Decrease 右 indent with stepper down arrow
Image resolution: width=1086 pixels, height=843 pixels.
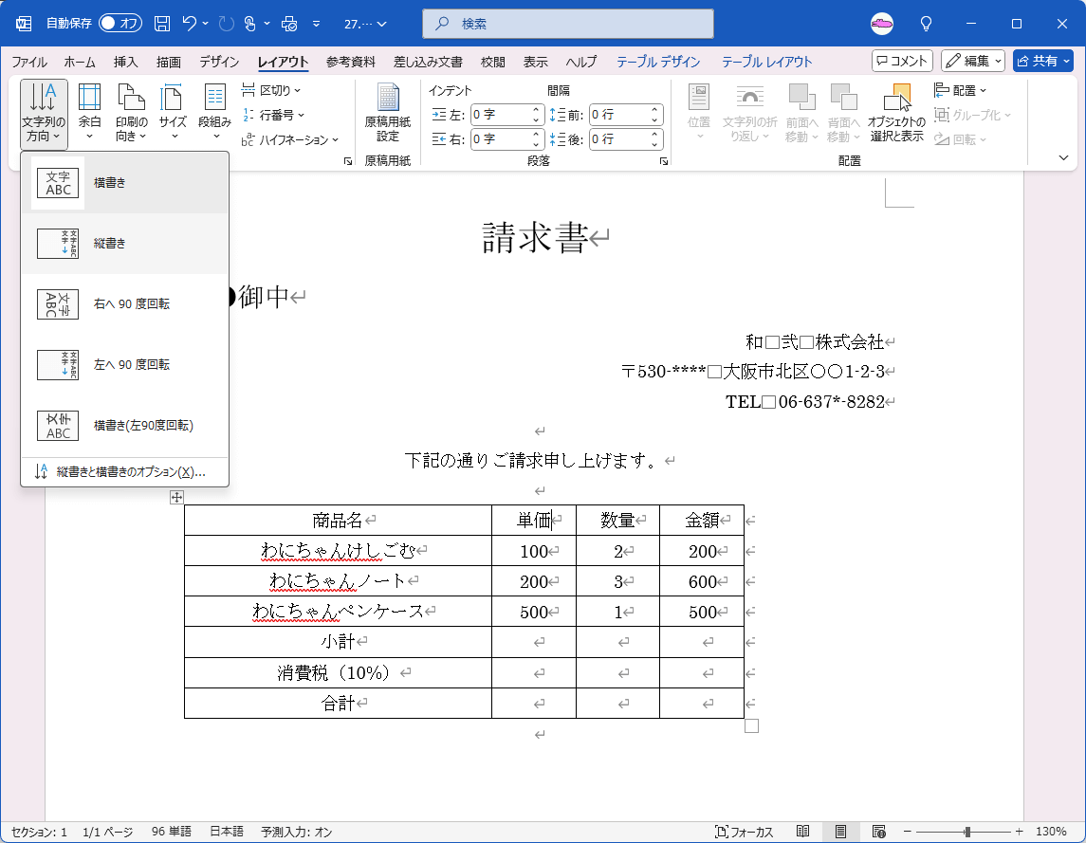coord(536,145)
